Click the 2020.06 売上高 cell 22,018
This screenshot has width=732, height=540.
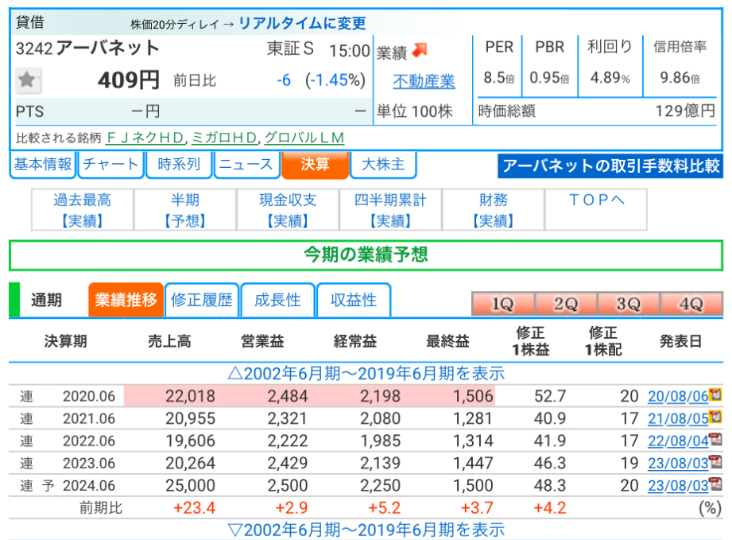coord(191,396)
